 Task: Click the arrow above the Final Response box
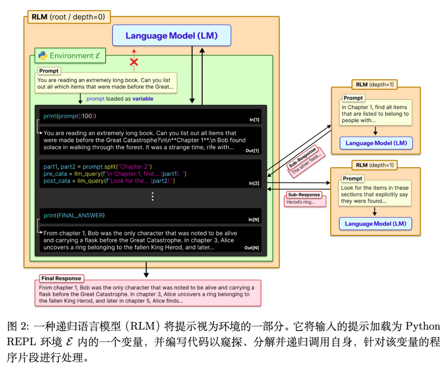click(x=146, y=270)
